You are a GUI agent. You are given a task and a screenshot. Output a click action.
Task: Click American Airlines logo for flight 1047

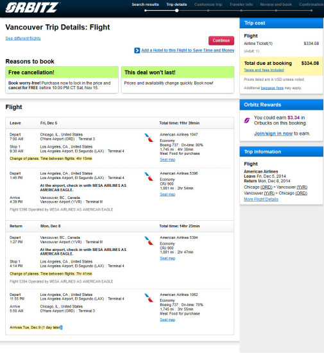(149, 137)
